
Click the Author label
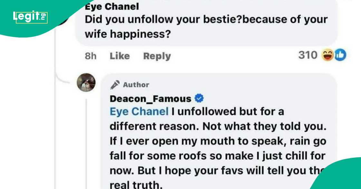(136, 85)
